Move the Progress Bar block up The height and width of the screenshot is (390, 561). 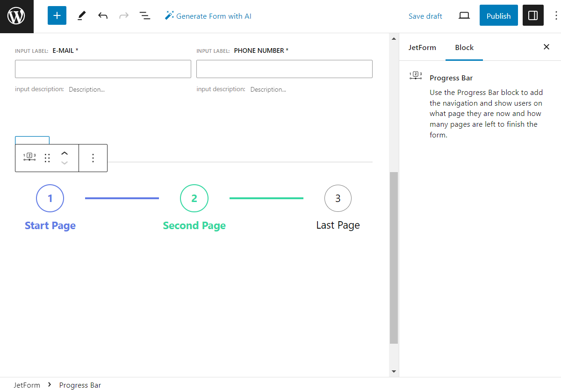click(65, 153)
